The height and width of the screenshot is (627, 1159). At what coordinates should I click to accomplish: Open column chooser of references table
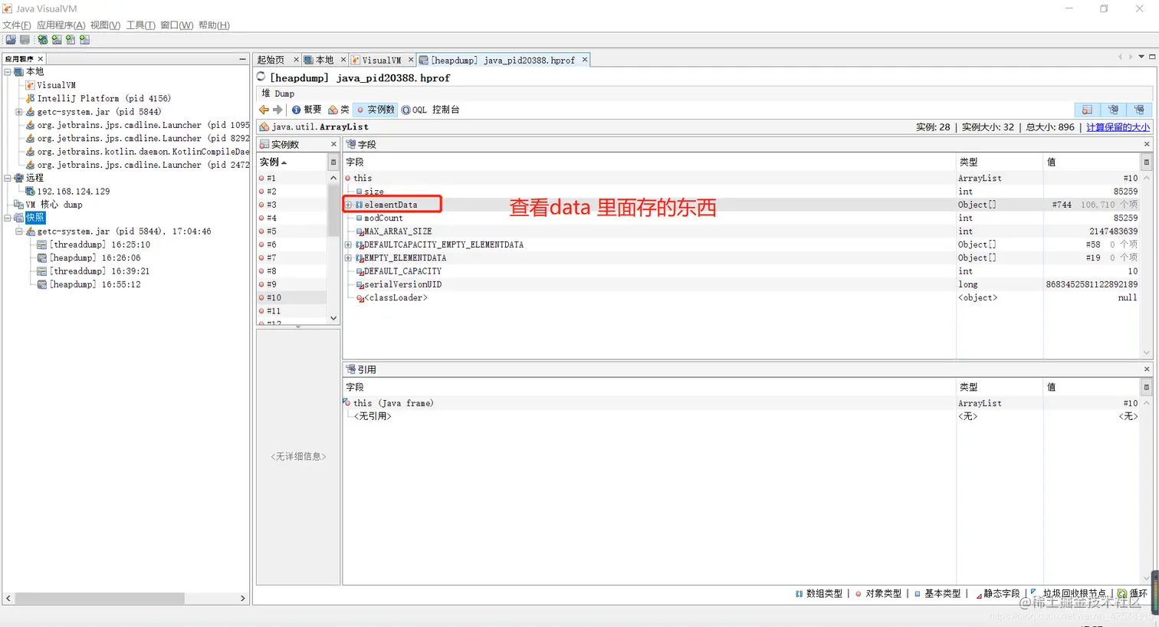1146,387
